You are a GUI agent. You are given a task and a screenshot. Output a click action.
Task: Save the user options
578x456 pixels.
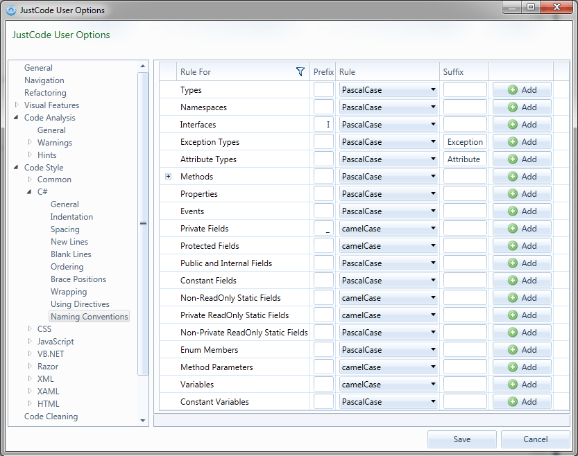coord(462,439)
